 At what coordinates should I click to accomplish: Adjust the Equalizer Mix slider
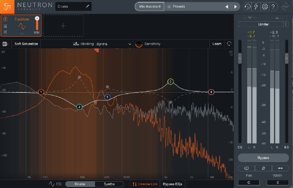coord(37,23)
